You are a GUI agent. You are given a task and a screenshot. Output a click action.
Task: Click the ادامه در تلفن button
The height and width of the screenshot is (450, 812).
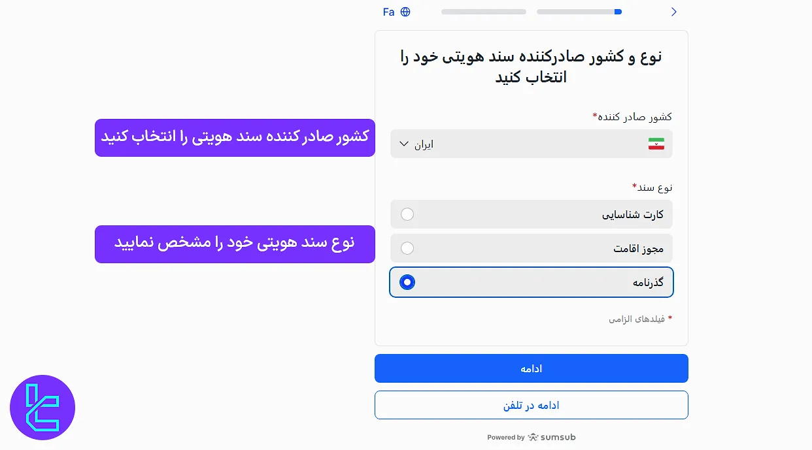tap(531, 405)
